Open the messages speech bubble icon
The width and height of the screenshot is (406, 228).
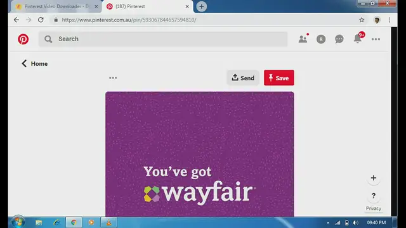pos(339,39)
